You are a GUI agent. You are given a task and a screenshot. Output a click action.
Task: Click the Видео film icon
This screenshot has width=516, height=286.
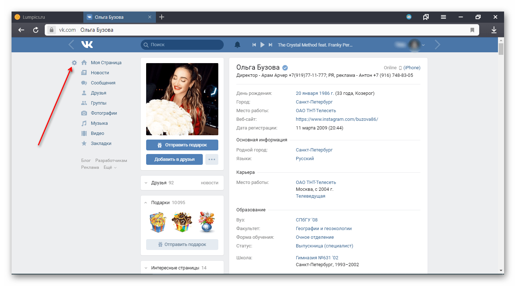pyautogui.click(x=84, y=133)
